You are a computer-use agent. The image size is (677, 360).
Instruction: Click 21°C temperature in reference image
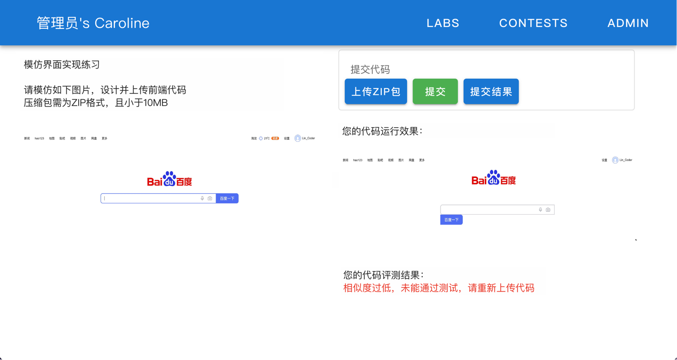pos(267,138)
